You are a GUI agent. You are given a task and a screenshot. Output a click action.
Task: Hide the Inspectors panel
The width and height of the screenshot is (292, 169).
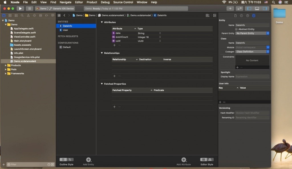click(265, 9)
